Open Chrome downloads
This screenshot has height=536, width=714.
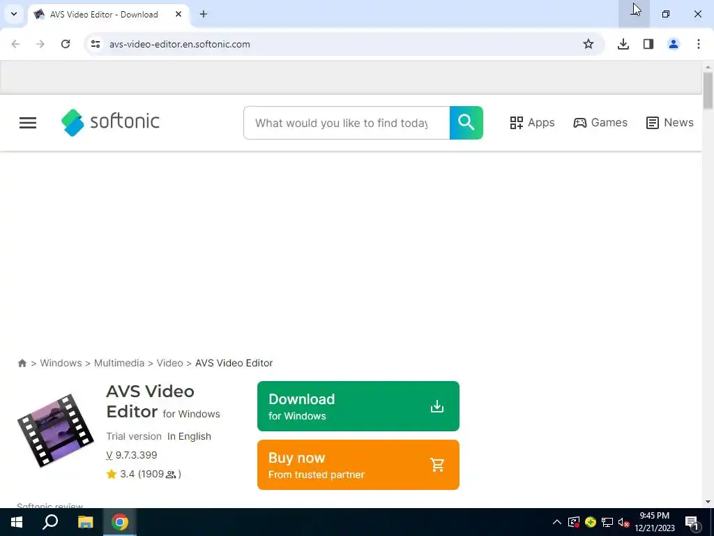pos(623,44)
